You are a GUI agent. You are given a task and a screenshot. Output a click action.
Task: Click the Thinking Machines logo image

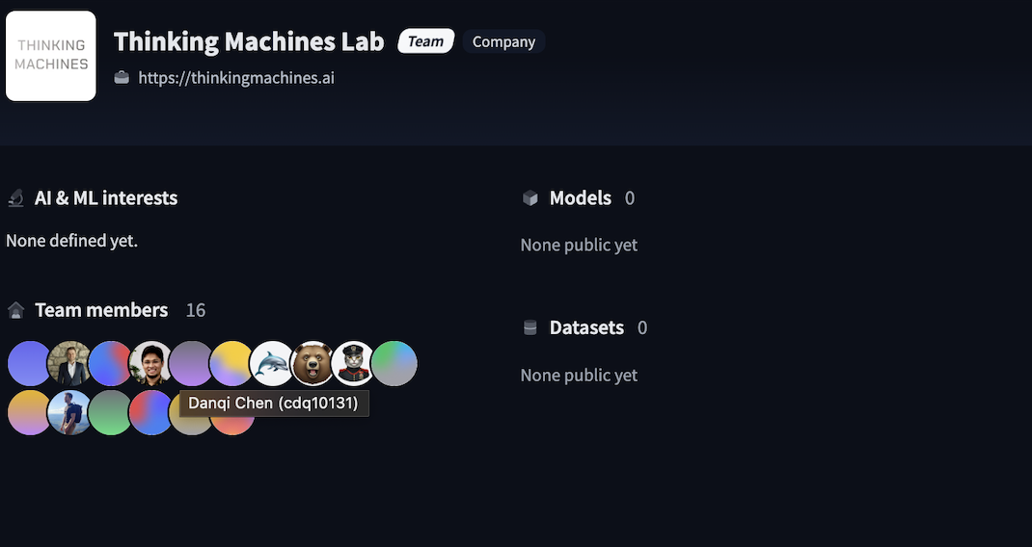[51, 56]
